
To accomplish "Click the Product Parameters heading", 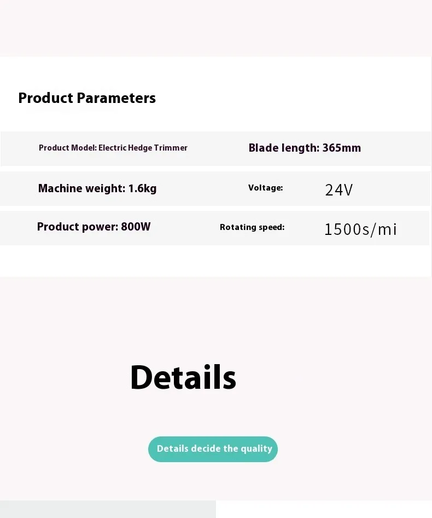I will [x=87, y=98].
